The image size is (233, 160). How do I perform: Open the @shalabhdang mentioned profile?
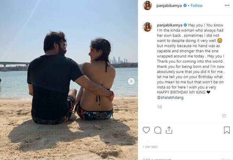point(170,98)
